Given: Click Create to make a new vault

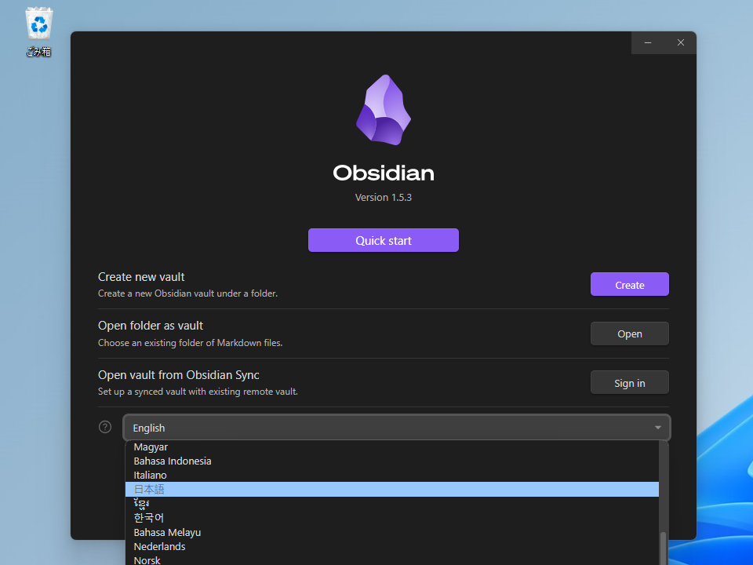Looking at the screenshot, I should point(629,284).
